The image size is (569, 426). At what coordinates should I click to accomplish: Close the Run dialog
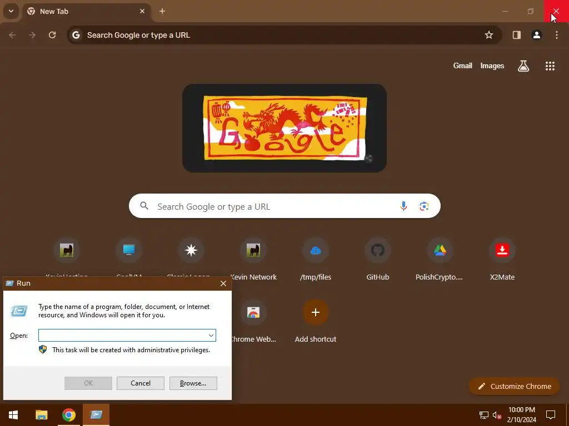coord(223,283)
